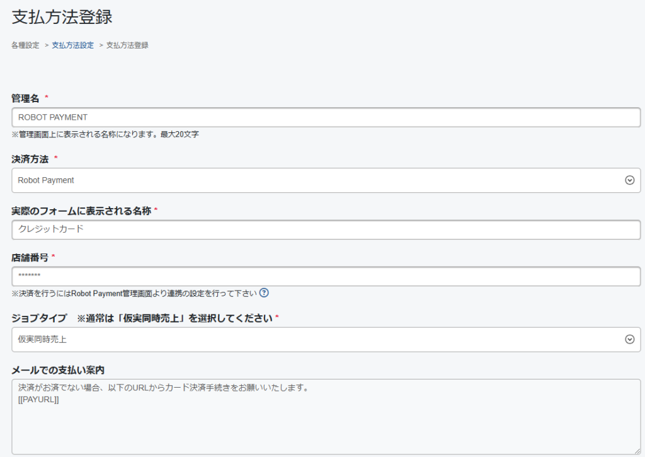
Task: Click the help icon beside the Robot Payment note
Action: (264, 292)
